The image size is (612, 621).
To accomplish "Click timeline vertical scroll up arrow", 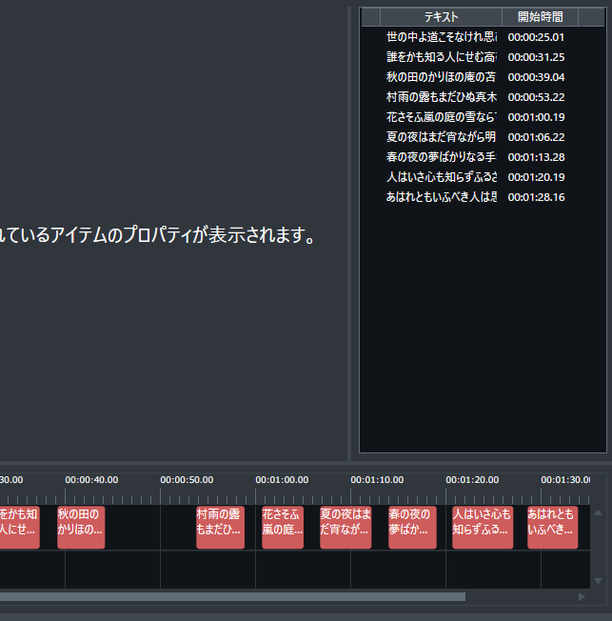I will (598, 512).
